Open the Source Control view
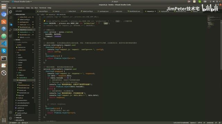222x124 pixels. (x=11, y=24)
